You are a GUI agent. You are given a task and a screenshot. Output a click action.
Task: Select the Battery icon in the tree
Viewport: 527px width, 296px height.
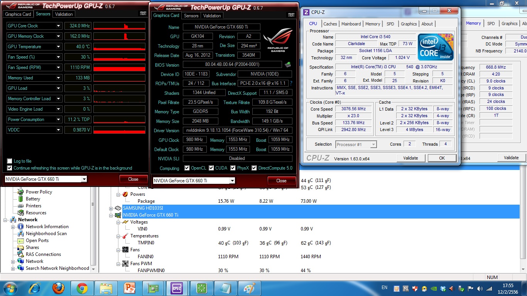(x=21, y=198)
